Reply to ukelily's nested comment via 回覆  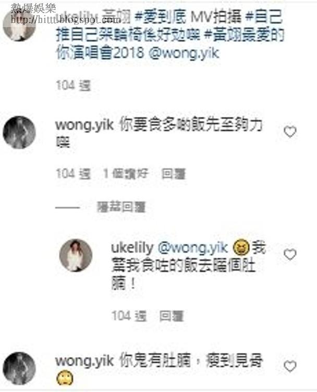click(172, 316)
